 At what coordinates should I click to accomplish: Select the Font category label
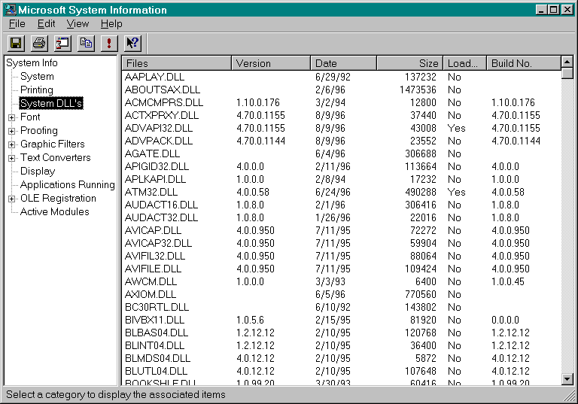[30, 117]
